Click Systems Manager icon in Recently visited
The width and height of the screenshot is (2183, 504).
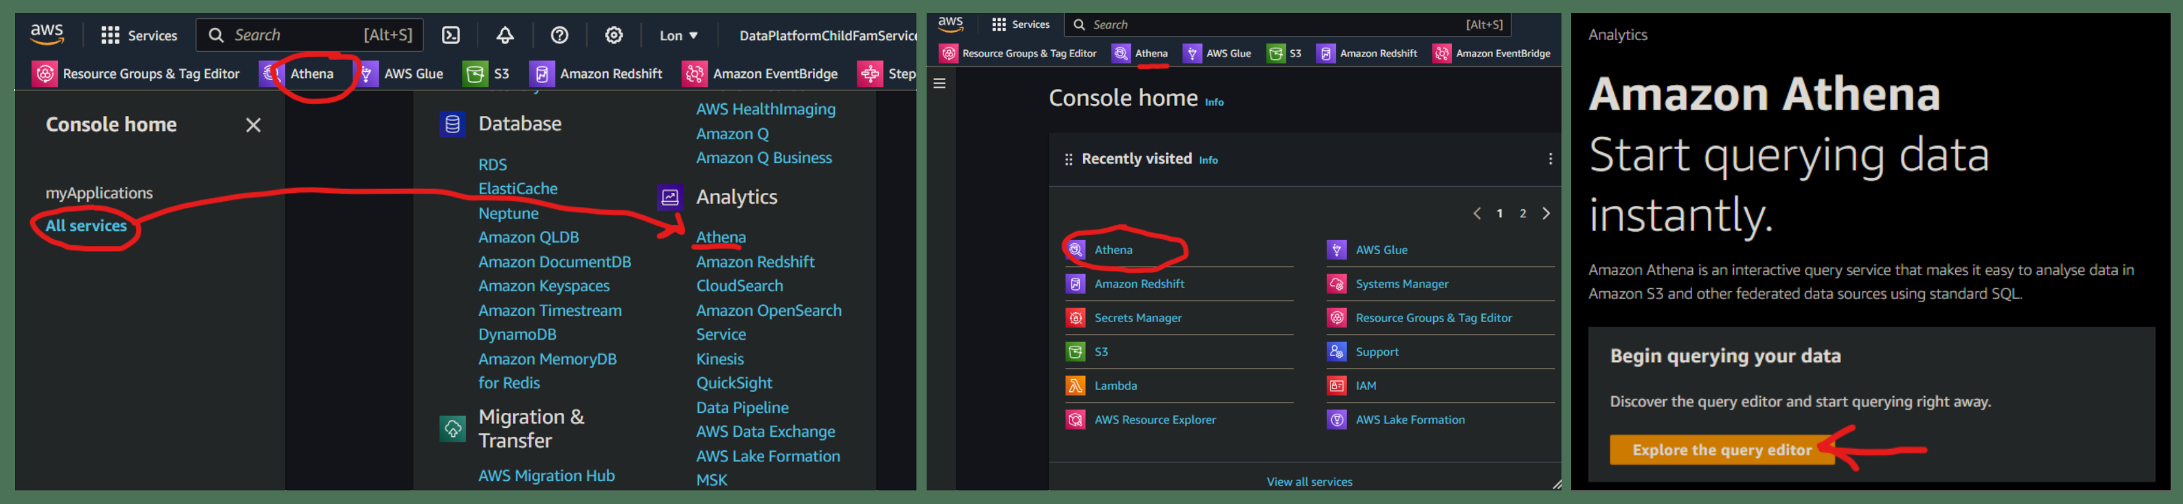click(x=1337, y=284)
